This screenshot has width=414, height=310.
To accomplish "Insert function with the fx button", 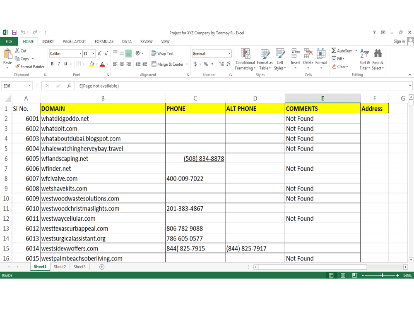I will coord(69,86).
